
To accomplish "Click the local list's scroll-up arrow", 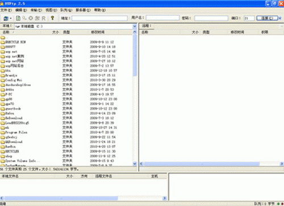I will [135, 32].
